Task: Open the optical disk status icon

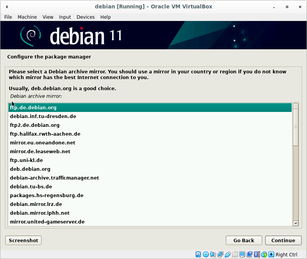Action: (x=206, y=254)
